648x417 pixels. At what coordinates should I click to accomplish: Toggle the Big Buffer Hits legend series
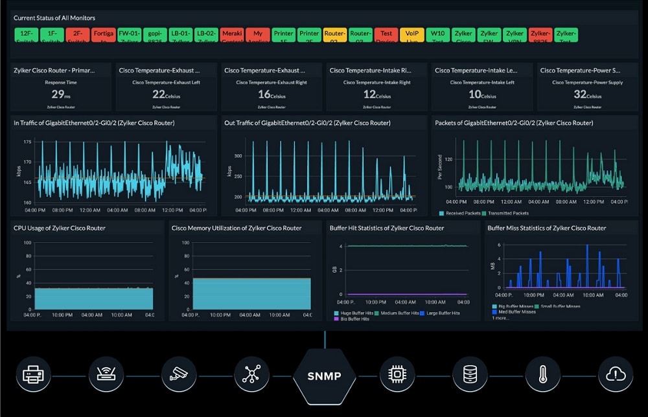pos(352,319)
